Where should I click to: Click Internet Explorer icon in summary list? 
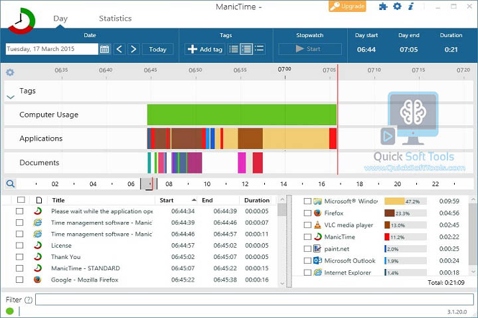click(x=317, y=272)
